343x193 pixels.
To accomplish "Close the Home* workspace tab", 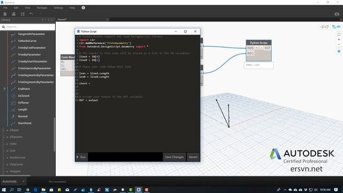I will pyautogui.click(x=107, y=19).
